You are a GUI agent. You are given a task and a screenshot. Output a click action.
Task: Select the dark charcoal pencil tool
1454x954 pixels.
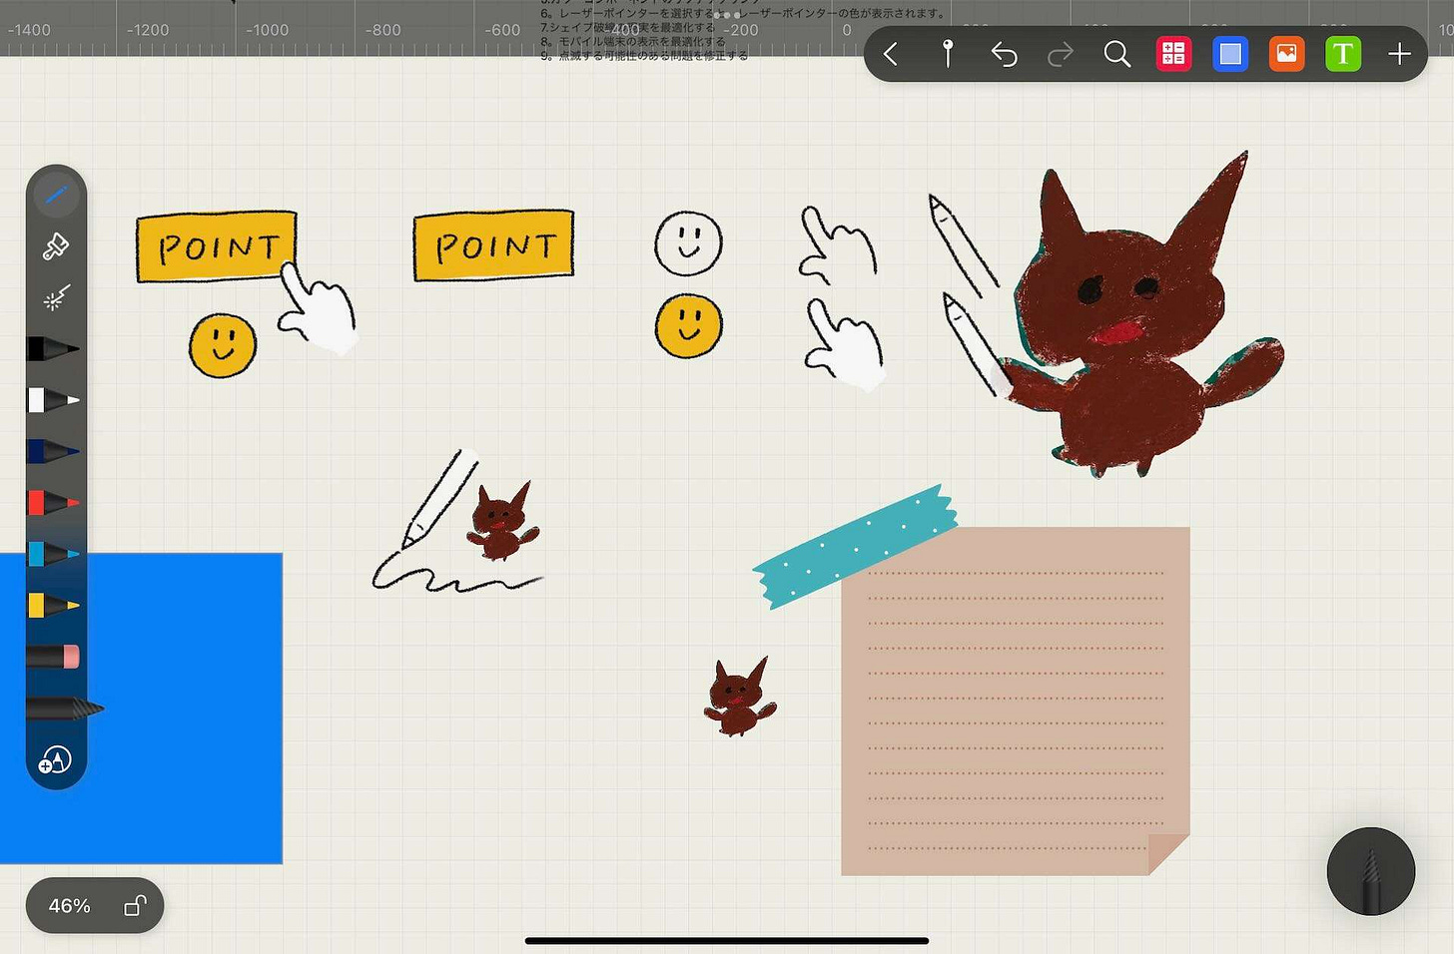pos(65,709)
